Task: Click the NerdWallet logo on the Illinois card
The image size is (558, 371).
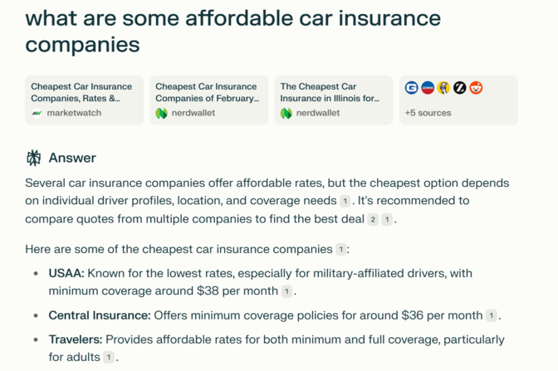Action: (286, 113)
